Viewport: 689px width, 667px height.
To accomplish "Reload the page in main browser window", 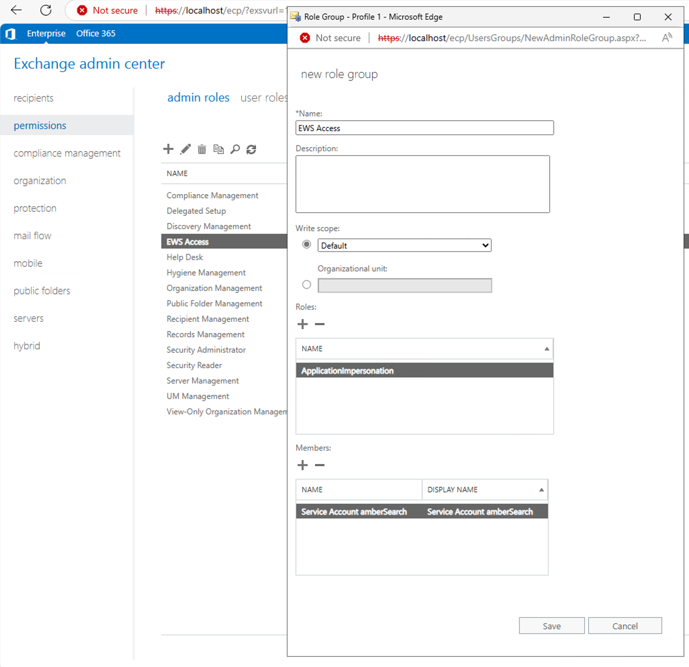I will 46,10.
